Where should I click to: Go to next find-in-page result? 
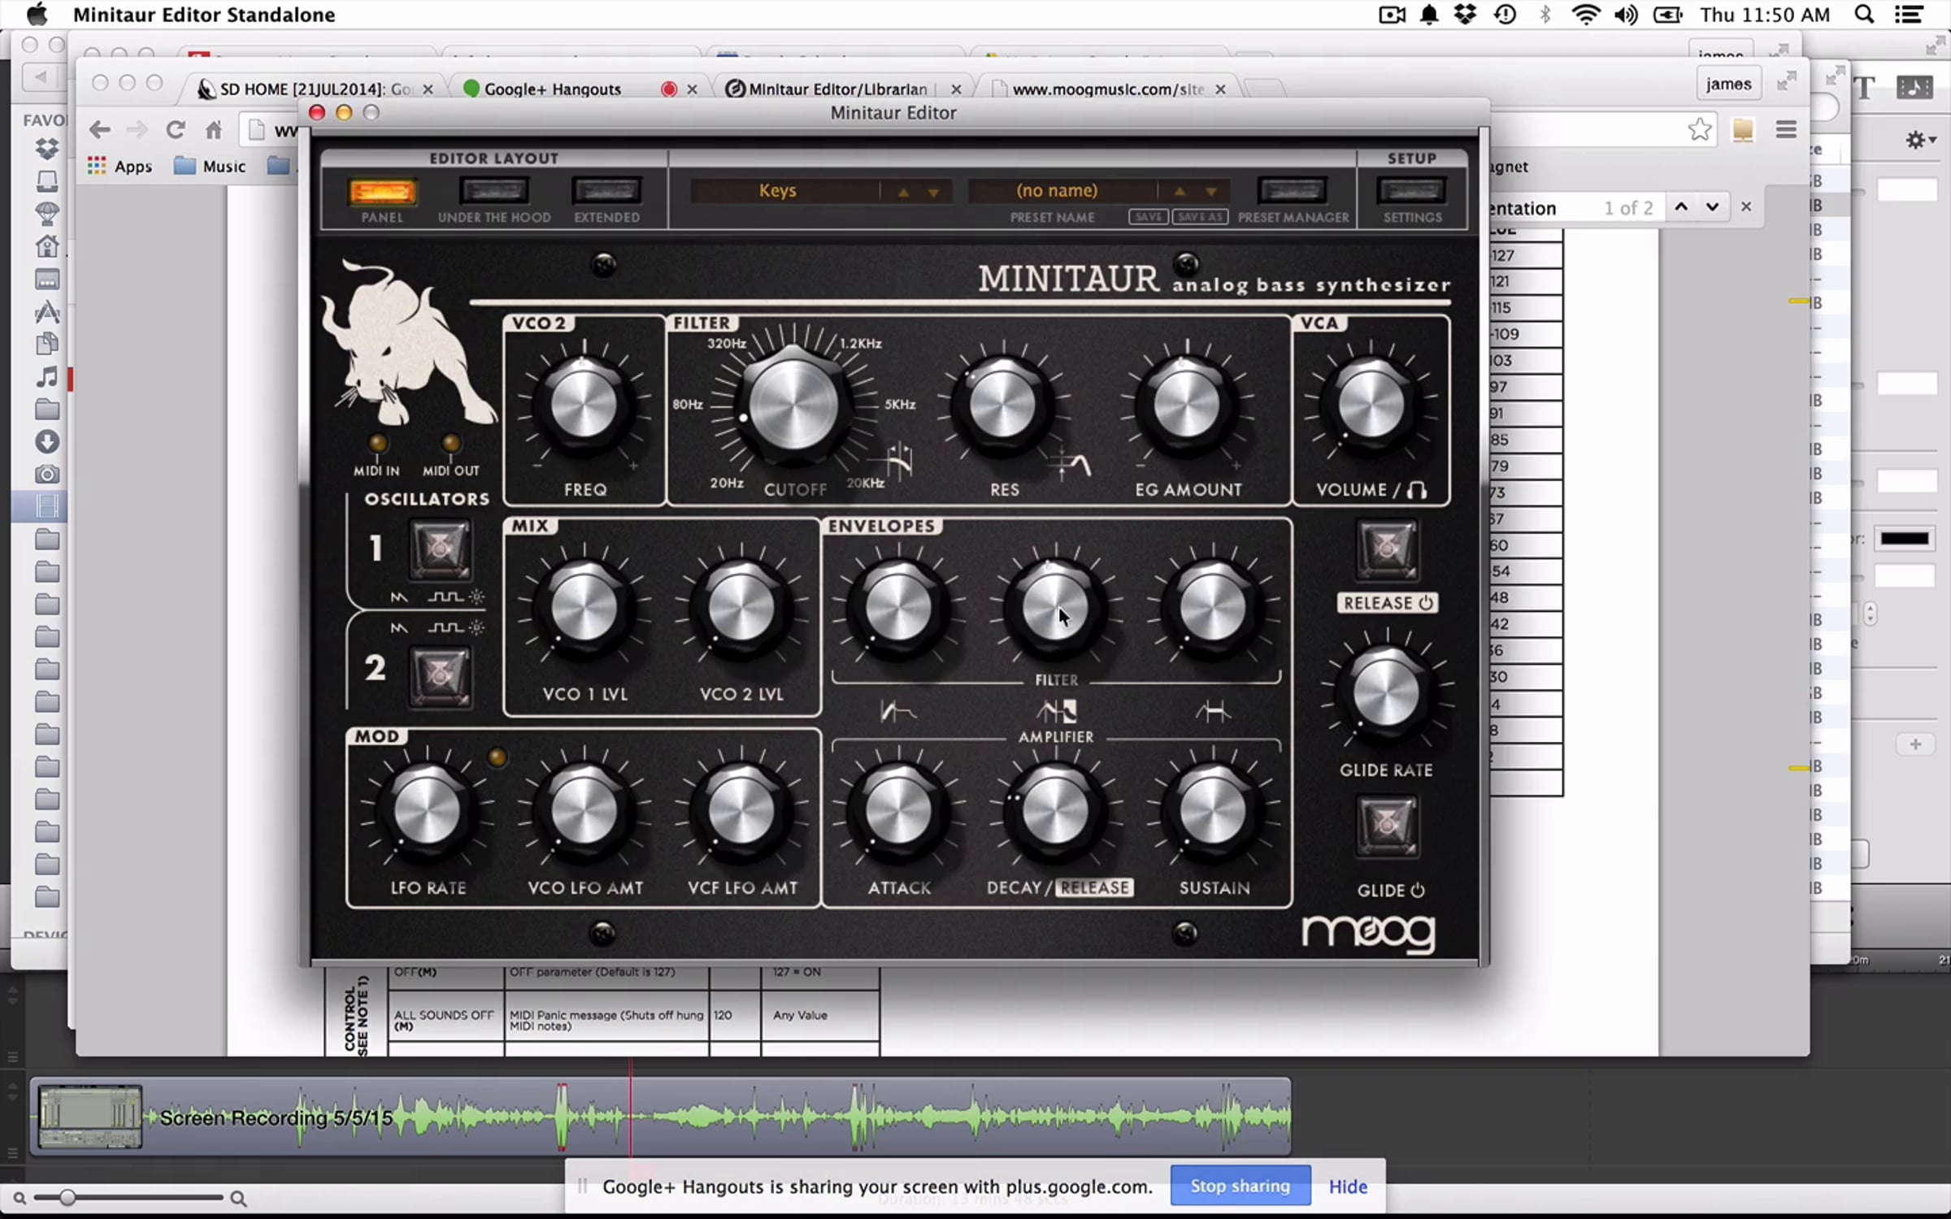1712,207
